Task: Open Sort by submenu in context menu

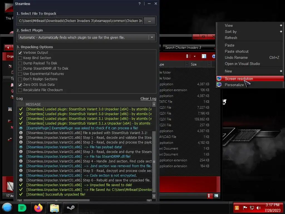Action: 250,32
